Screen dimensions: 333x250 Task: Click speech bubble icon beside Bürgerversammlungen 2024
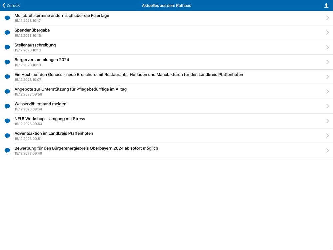(x=7, y=62)
